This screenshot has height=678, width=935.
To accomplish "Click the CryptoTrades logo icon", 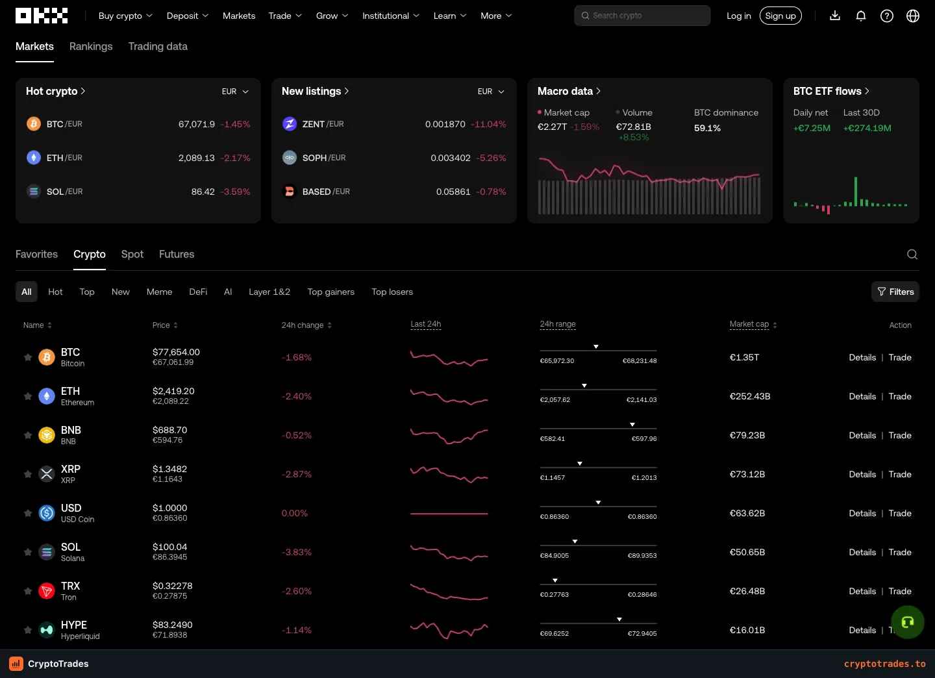I will coord(16,664).
